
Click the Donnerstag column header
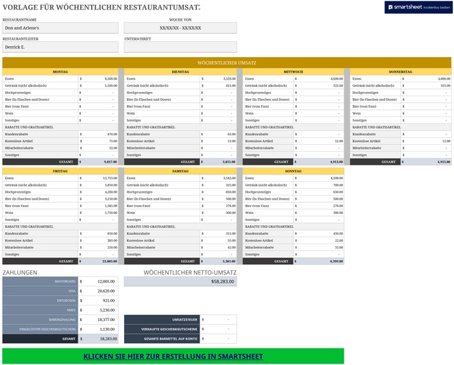tap(401, 72)
